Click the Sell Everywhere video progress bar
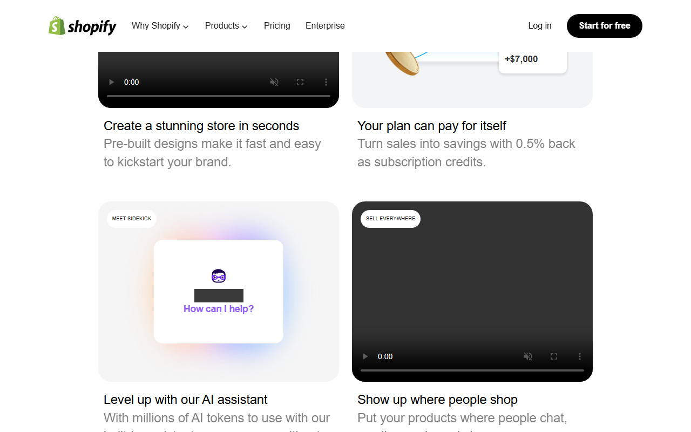691x432 pixels. click(472, 370)
